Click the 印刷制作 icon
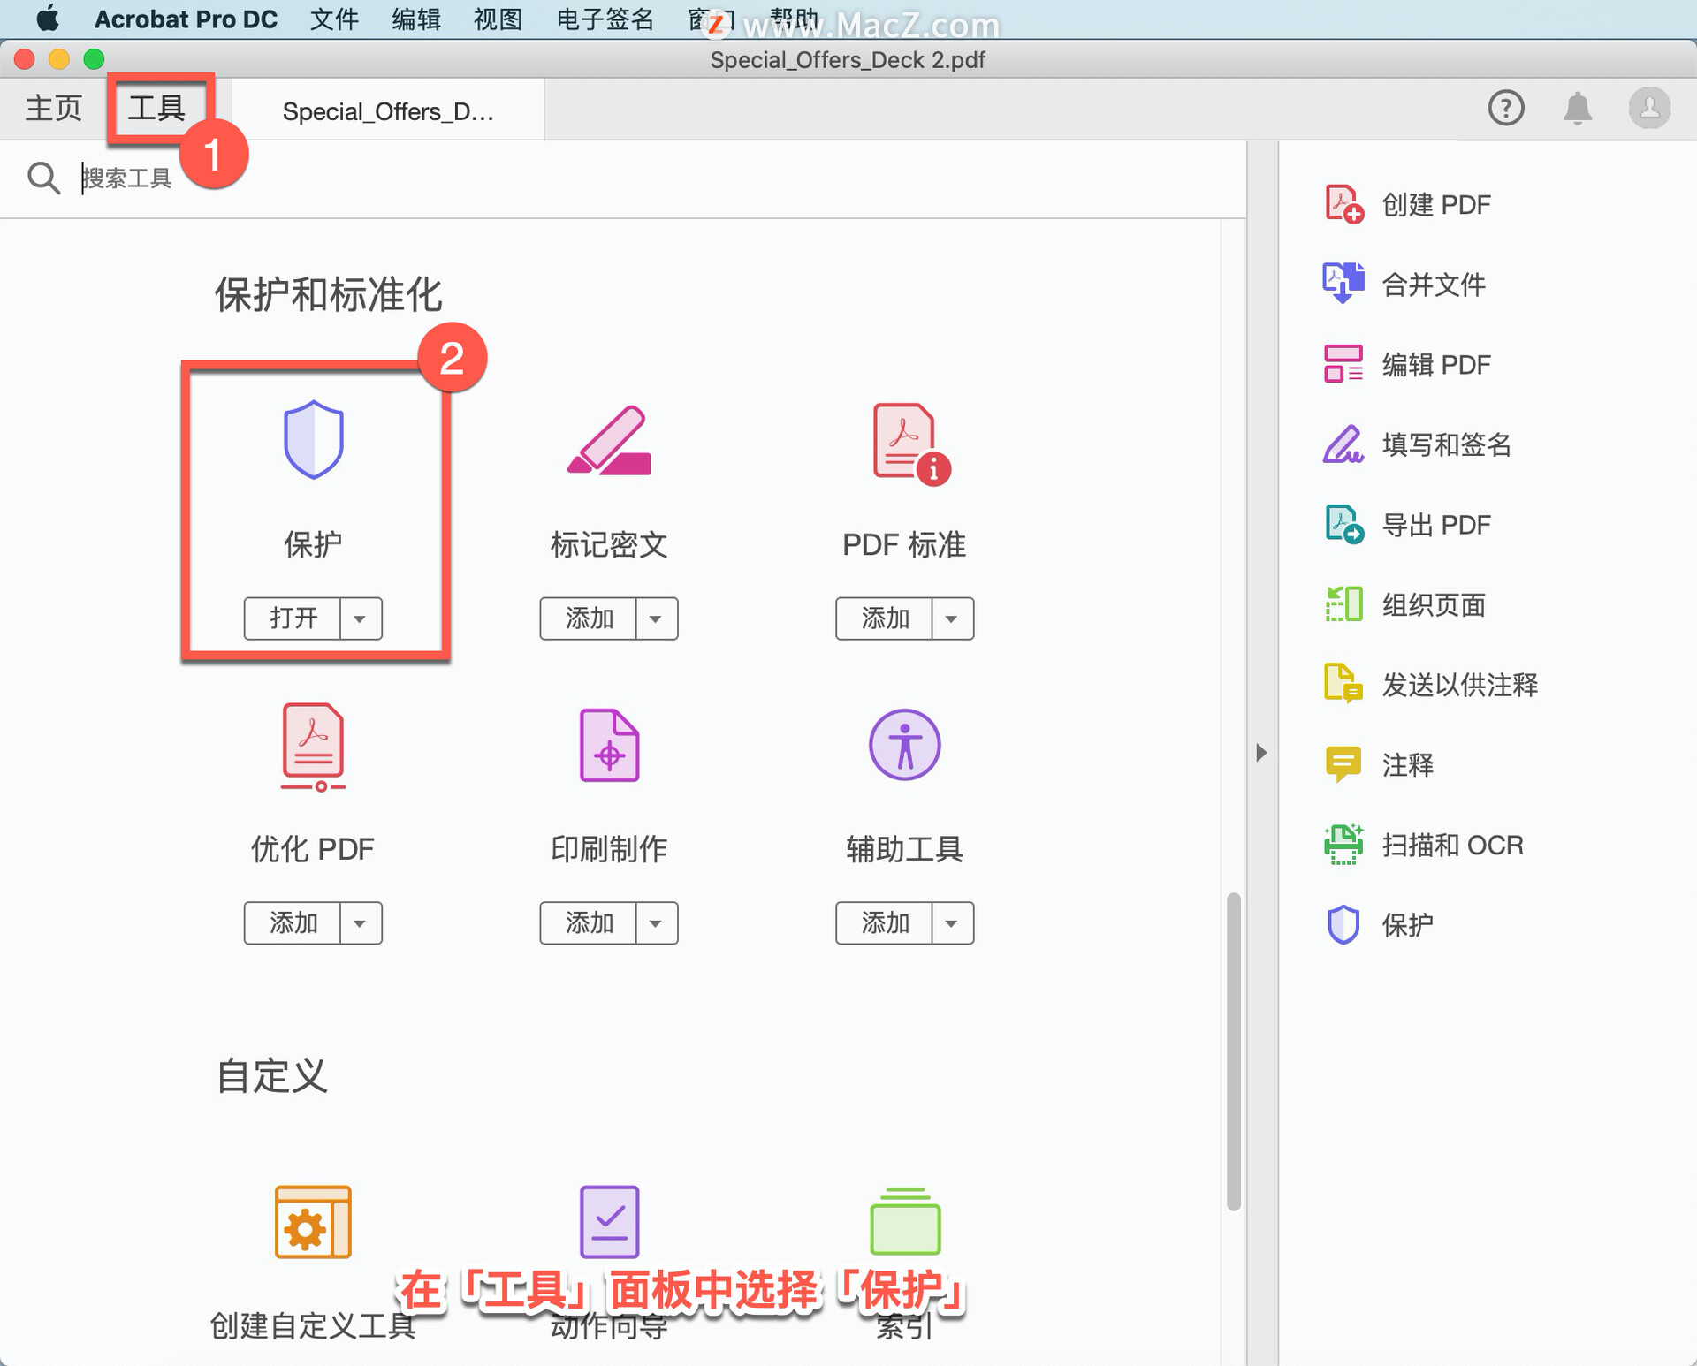The image size is (1697, 1366). pos(609,745)
